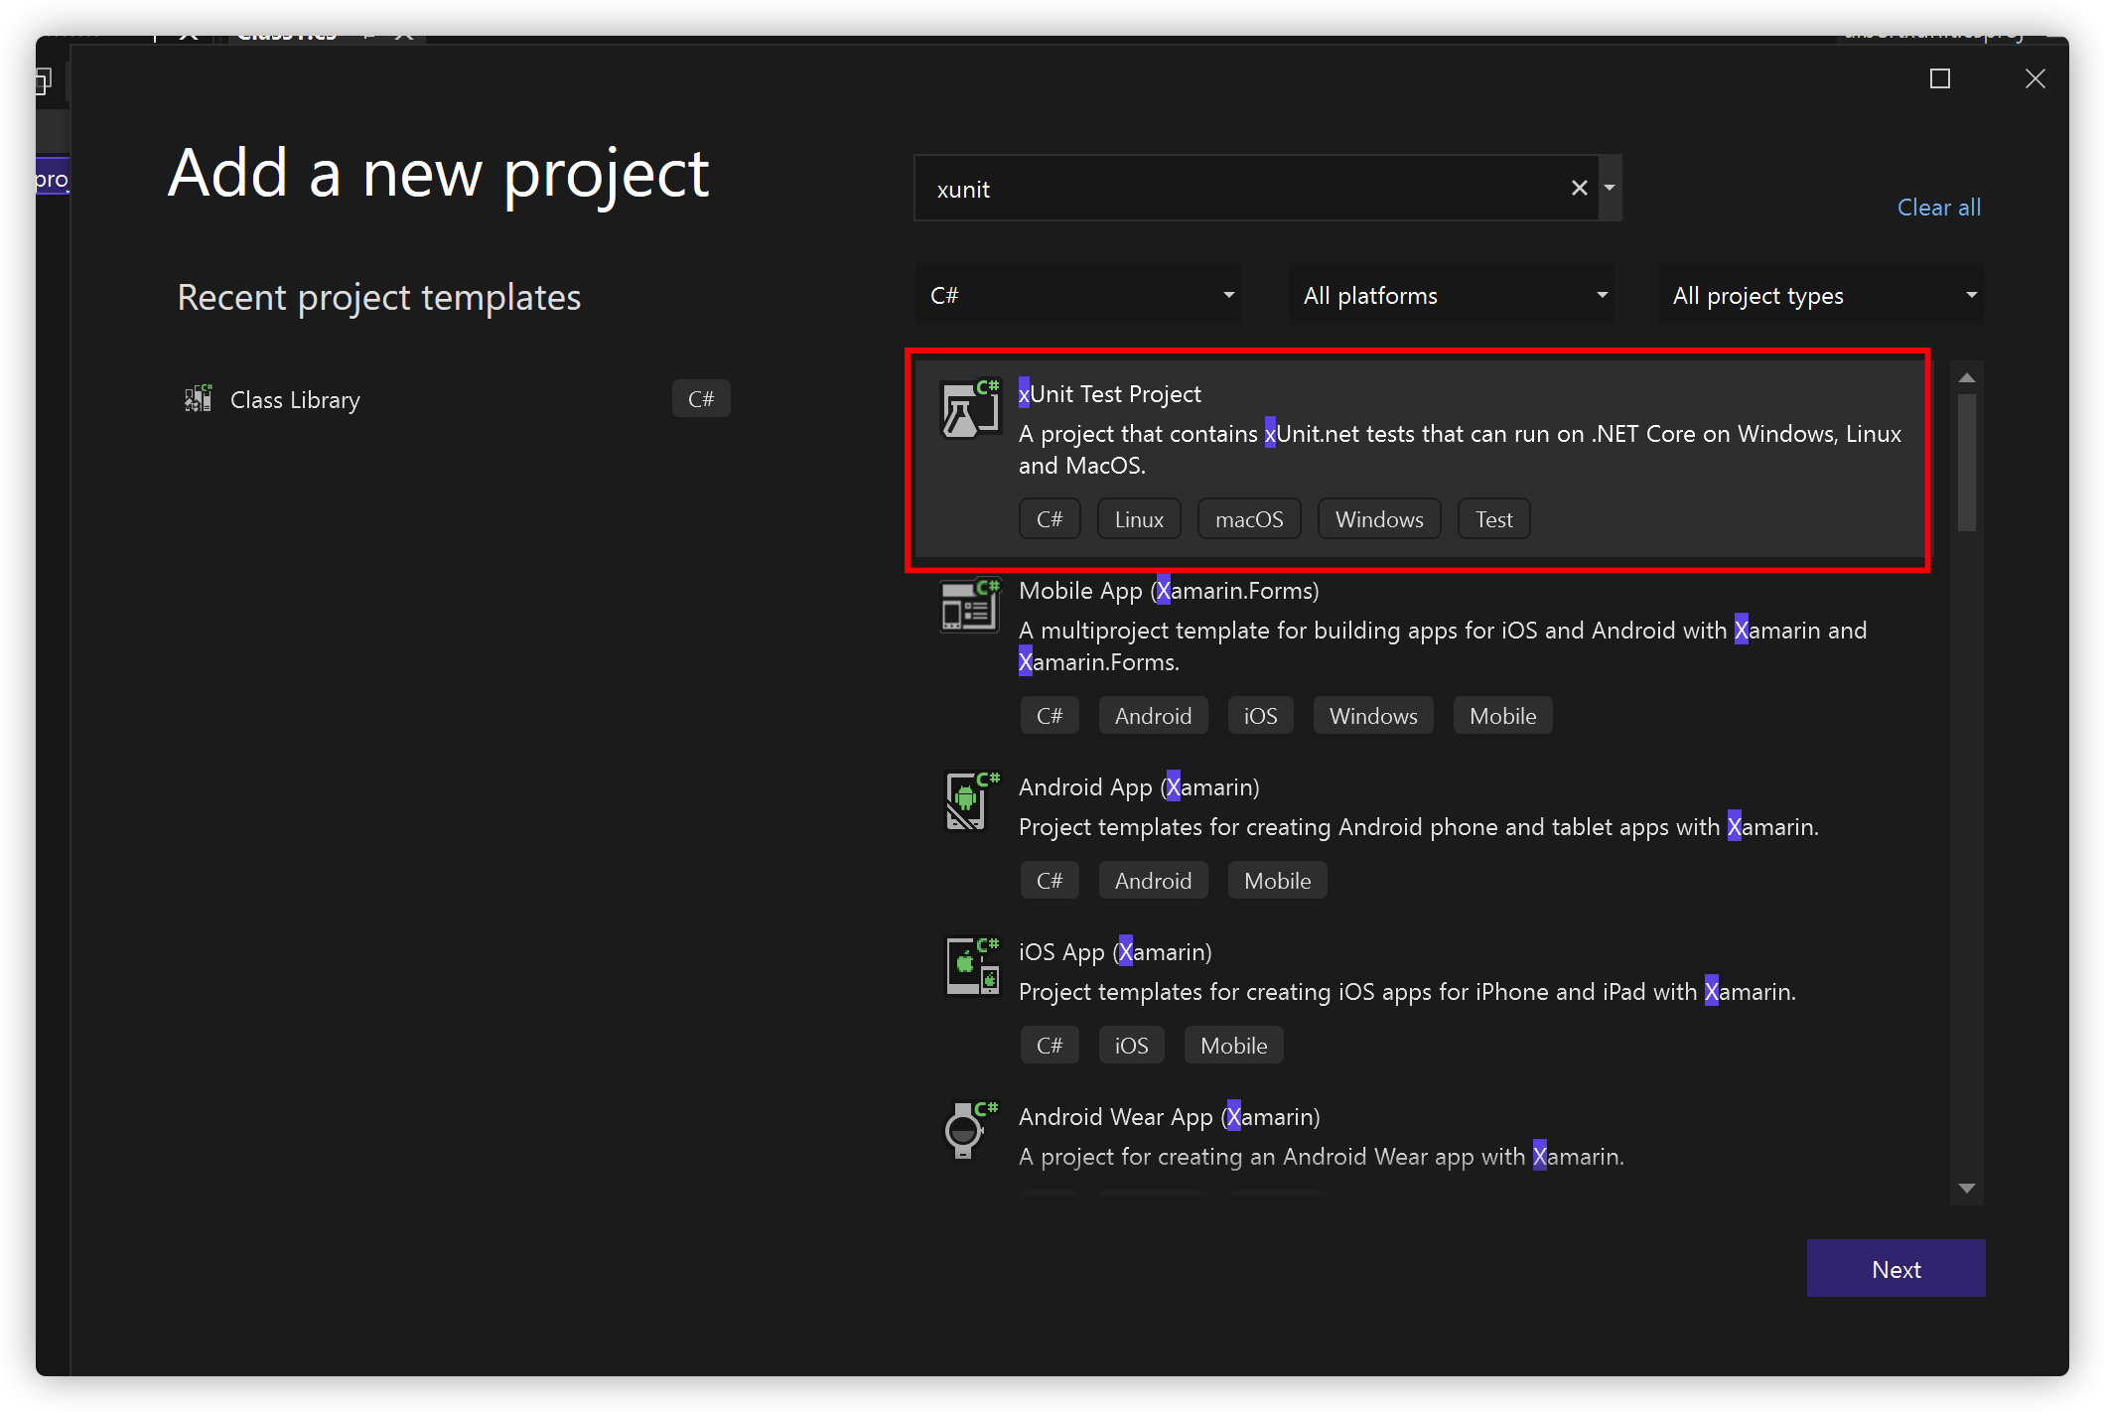Select the xUnit Test Project title
Image resolution: width=2105 pixels, height=1412 pixels.
tap(1109, 394)
